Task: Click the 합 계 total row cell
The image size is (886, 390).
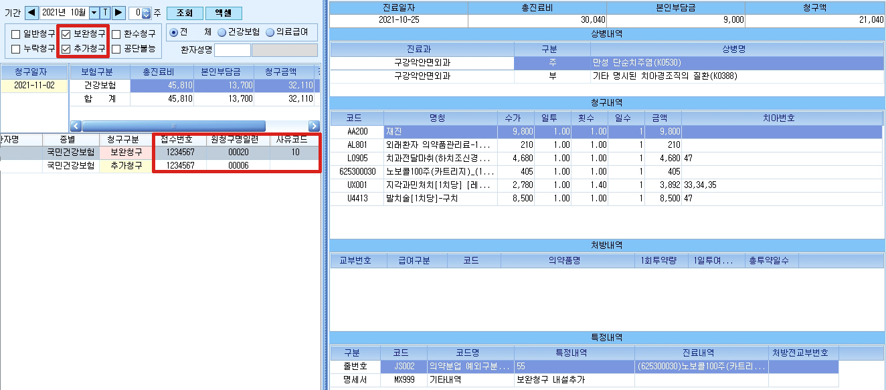Action: [100, 98]
